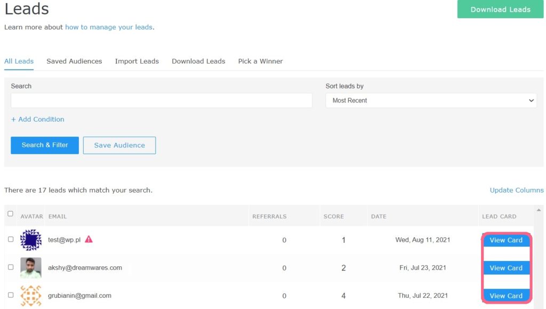This screenshot has height=309, width=546.
Task: Open the Saved Audiences tab
Action: coord(74,61)
